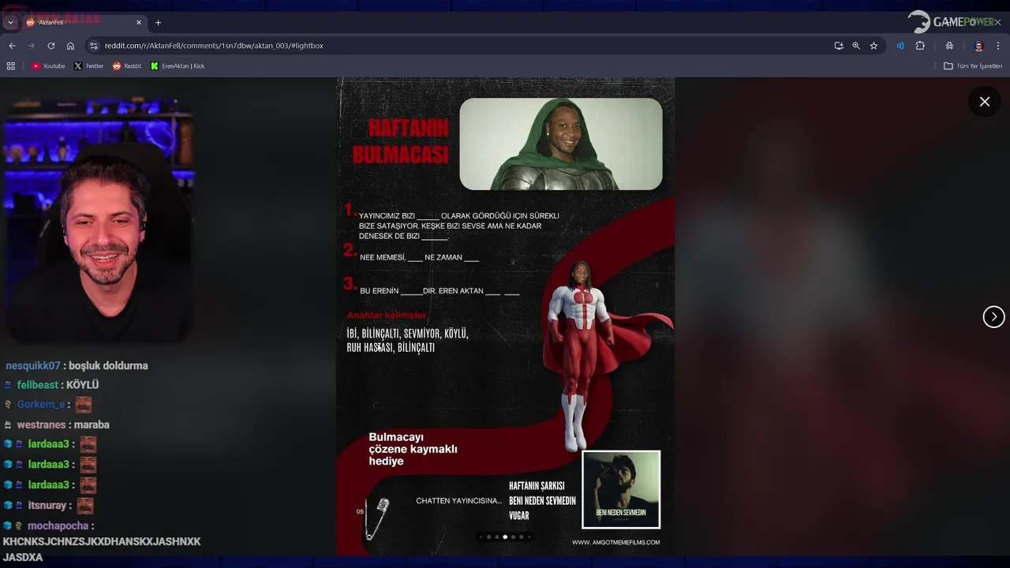Image resolution: width=1010 pixels, height=568 pixels.
Task: Click the reddit.com address bar
Action: 458,46
